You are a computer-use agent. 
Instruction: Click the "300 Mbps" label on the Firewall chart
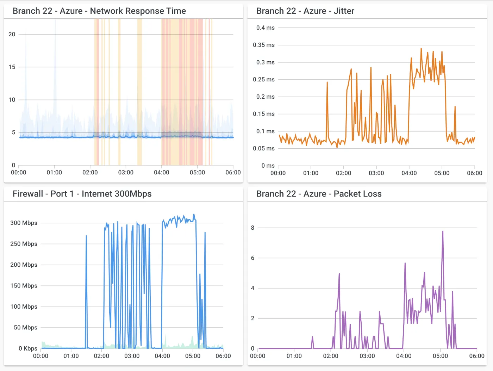[24, 223]
